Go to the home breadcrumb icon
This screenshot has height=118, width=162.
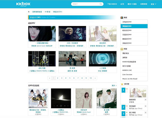point(29,12)
